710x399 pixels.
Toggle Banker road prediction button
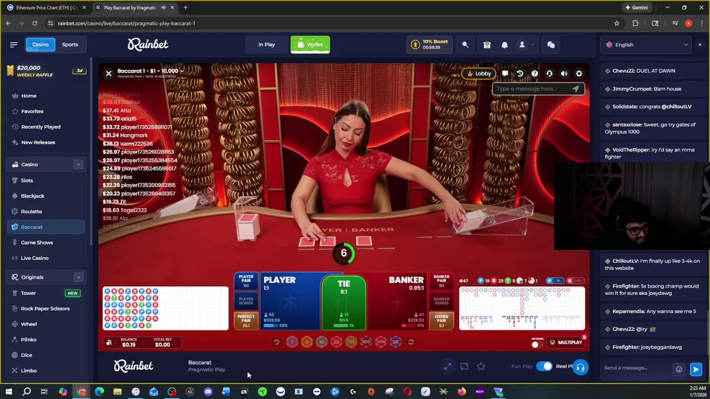pos(576,281)
